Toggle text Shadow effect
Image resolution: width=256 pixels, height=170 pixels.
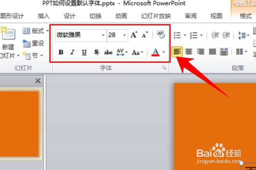click(96, 52)
